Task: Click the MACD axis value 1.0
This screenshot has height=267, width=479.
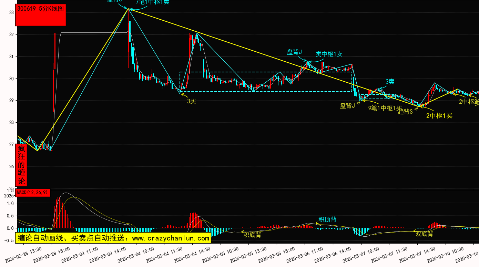Action: (x=10, y=203)
